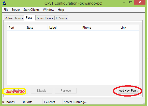Sort list by Port column header

(x=16, y=28)
